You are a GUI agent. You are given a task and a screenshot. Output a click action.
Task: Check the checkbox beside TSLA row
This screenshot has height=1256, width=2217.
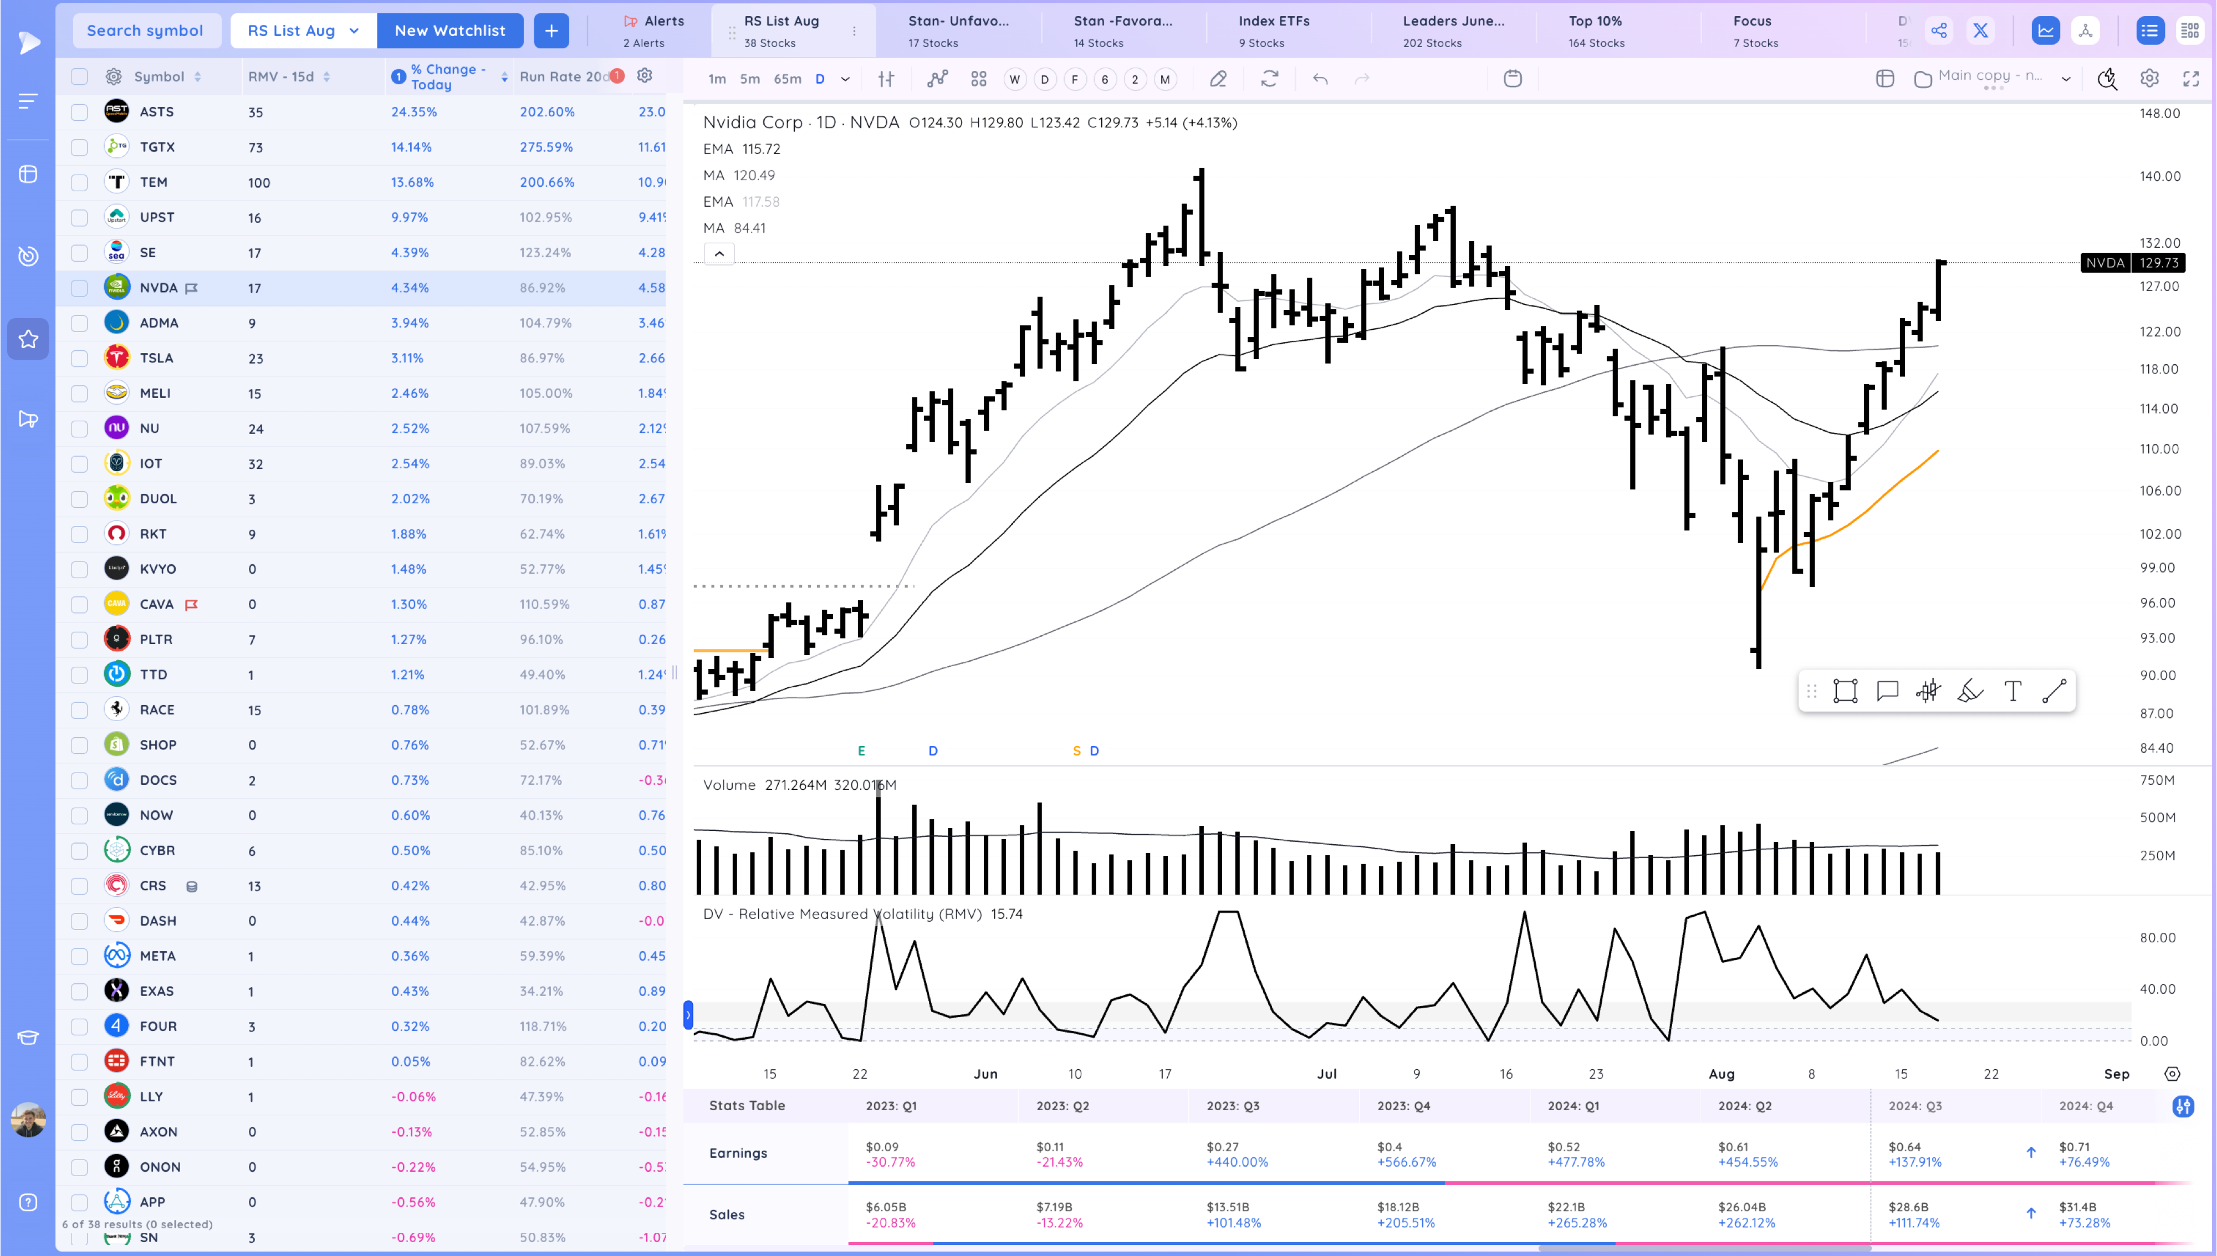[x=79, y=357]
